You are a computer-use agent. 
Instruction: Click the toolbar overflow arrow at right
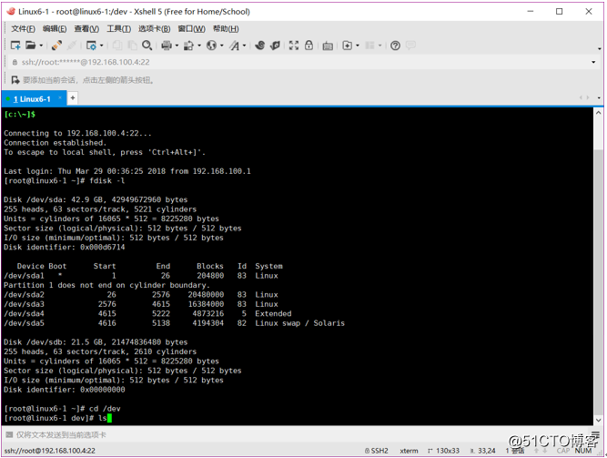[x=599, y=49]
